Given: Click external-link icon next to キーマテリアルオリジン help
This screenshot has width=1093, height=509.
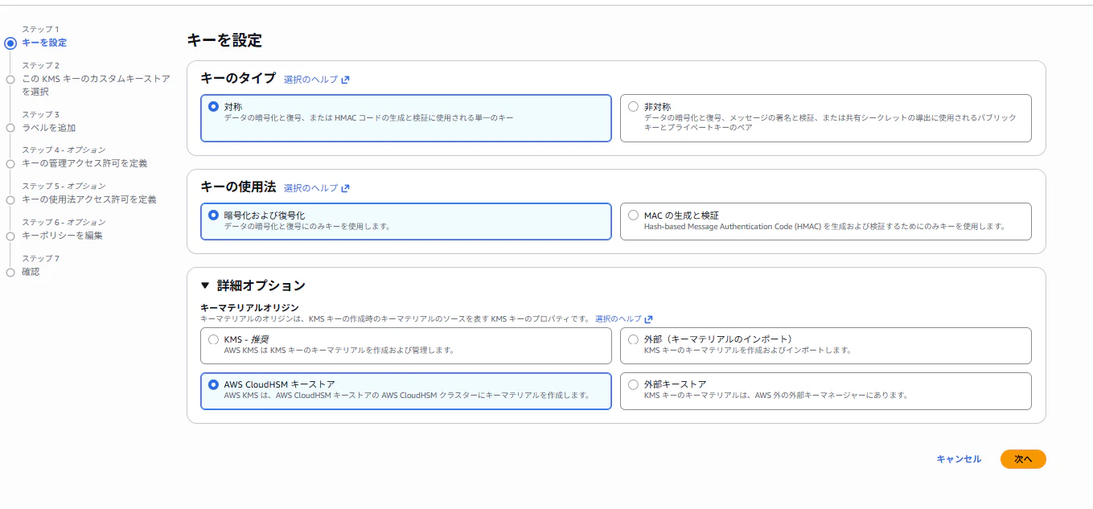Looking at the screenshot, I should tap(648, 319).
